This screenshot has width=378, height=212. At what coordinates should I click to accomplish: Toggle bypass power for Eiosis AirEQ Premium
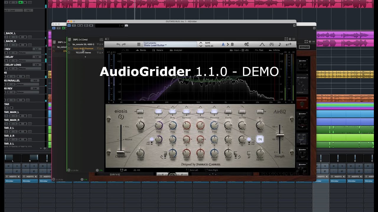tap(69, 48)
